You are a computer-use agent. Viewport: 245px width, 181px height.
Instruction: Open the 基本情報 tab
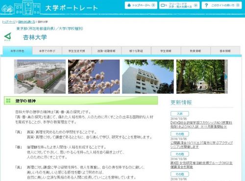(225, 51)
